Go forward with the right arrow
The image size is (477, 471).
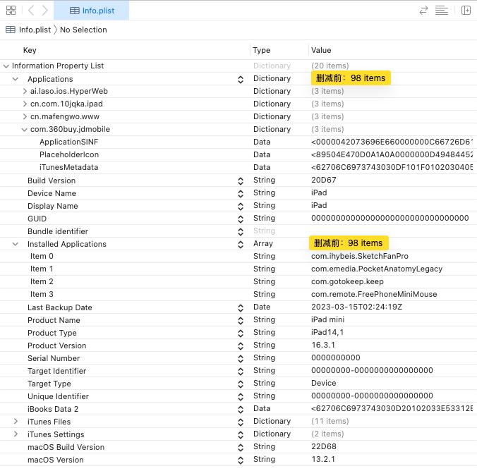(x=44, y=11)
